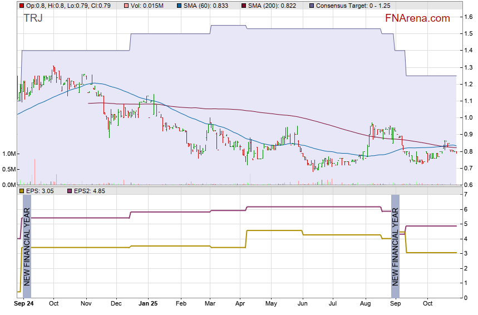This screenshot has height=315, width=478.
Task: Click the 1.0M volume axis label
Action: tap(9, 154)
